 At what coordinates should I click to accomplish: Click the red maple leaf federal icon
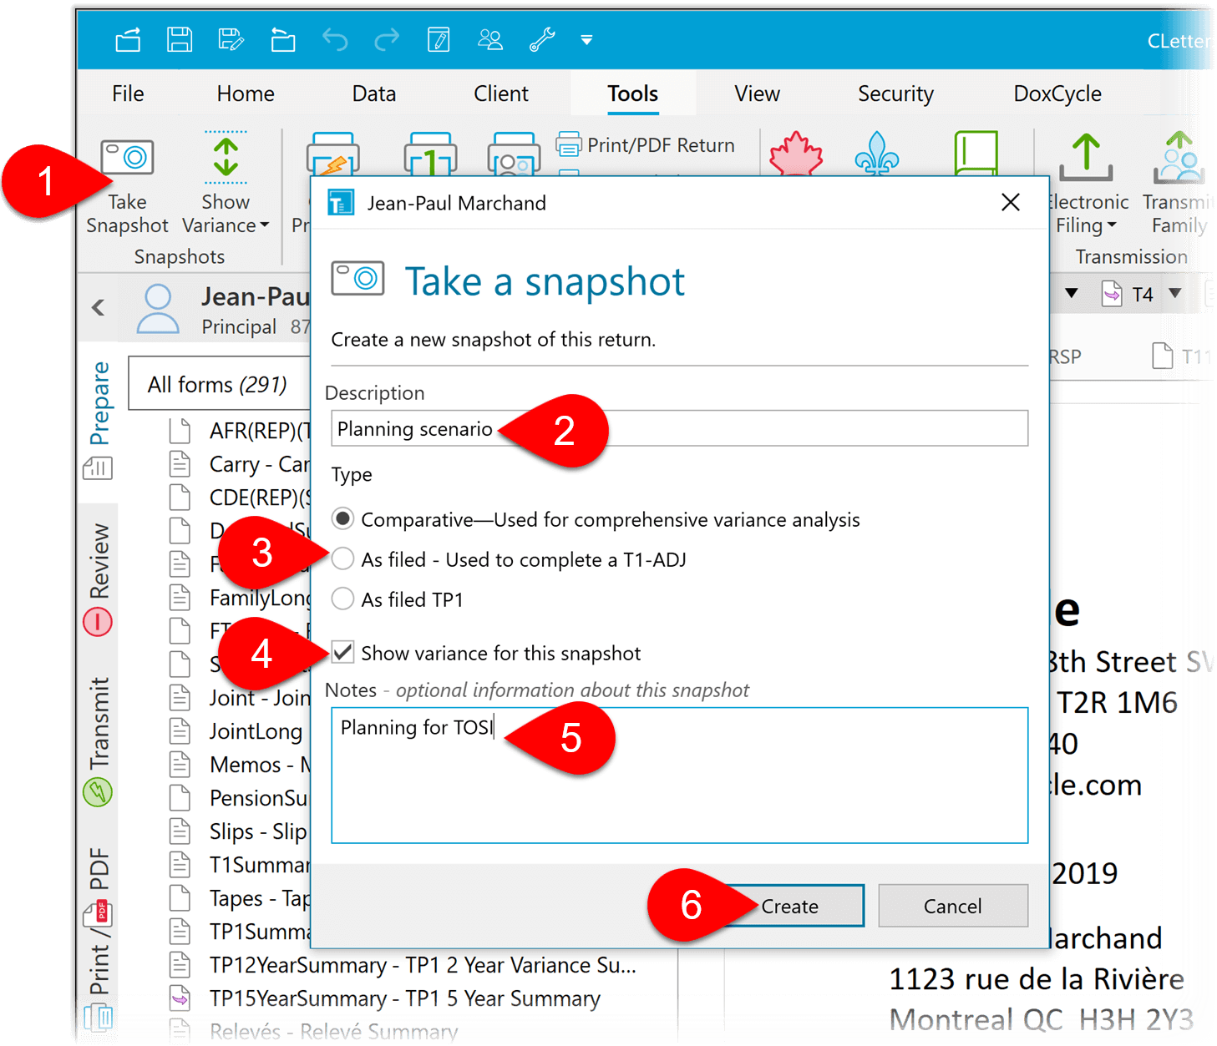(x=796, y=154)
